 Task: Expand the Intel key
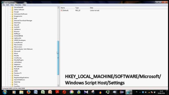[x=11, y=18]
